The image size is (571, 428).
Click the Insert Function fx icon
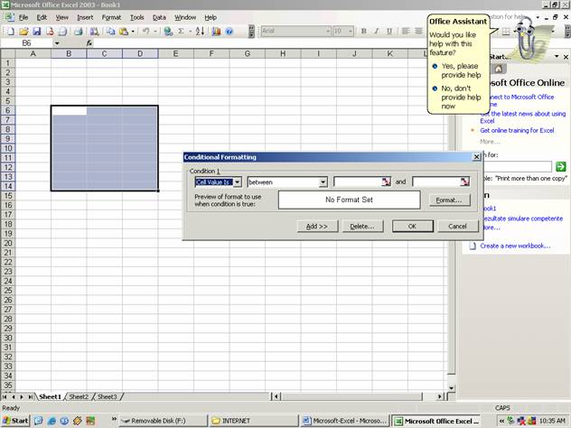[x=89, y=43]
